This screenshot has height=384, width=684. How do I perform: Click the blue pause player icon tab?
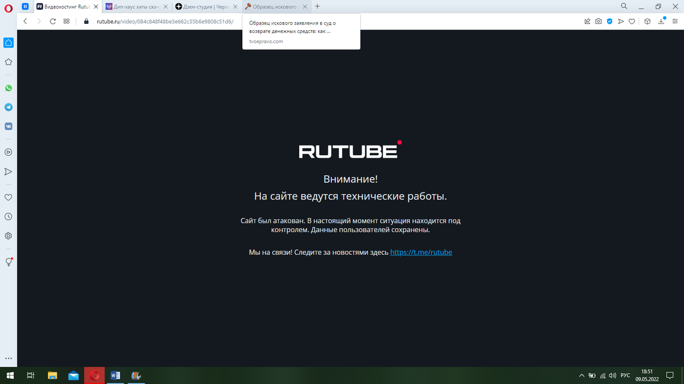pos(25,6)
